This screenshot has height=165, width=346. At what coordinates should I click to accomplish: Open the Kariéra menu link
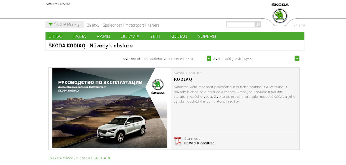(154, 25)
